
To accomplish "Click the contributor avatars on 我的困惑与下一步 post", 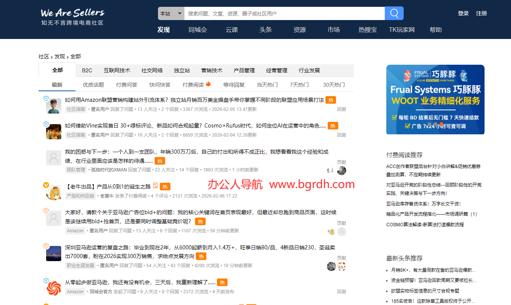I will (x=337, y=171).
